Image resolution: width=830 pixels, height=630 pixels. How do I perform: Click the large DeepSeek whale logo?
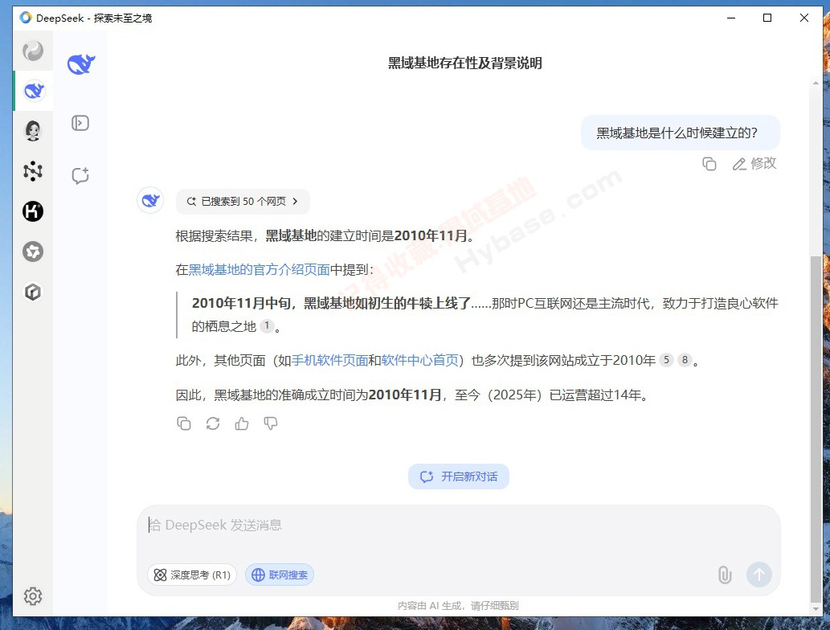[81, 64]
